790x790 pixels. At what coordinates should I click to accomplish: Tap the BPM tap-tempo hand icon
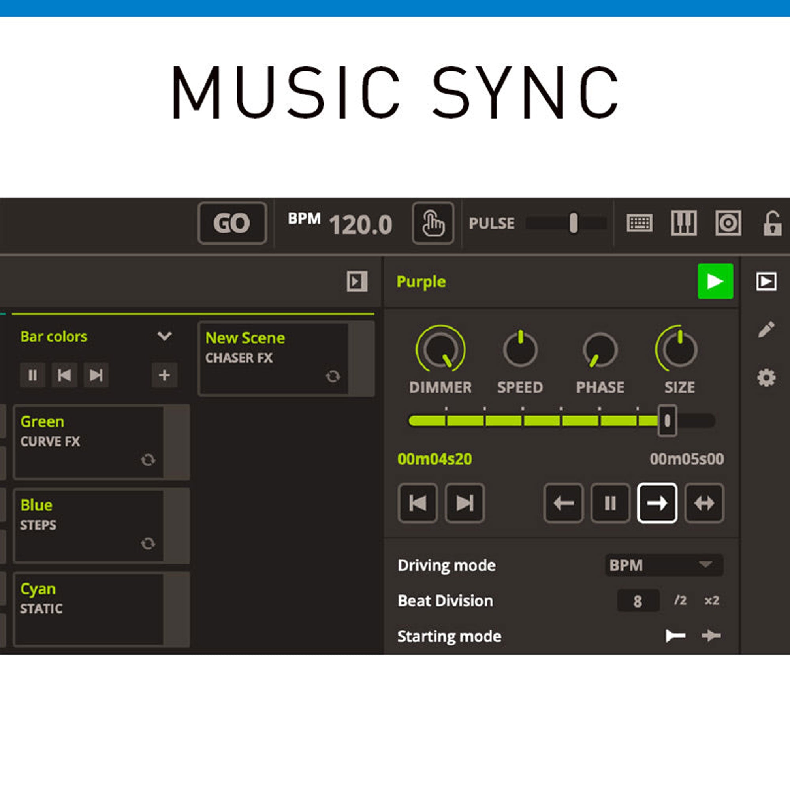433,224
